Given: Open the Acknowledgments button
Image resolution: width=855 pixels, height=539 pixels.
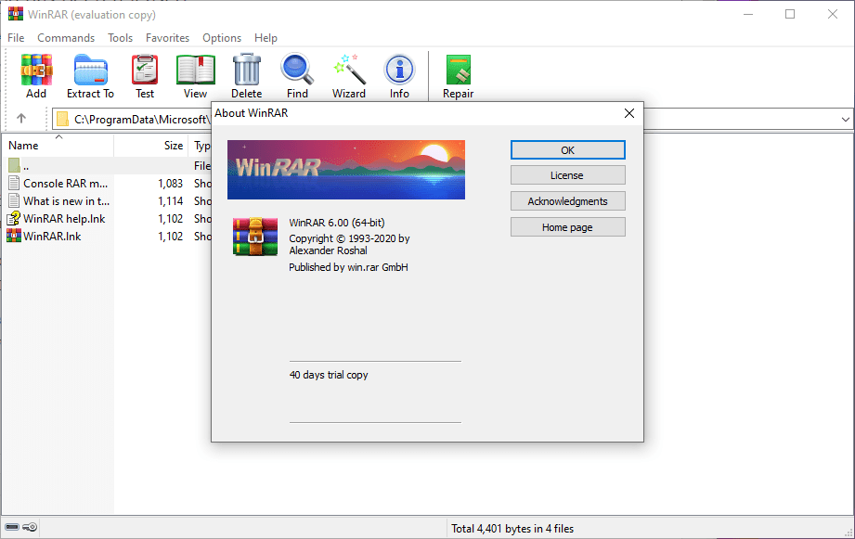Looking at the screenshot, I should tap(567, 201).
